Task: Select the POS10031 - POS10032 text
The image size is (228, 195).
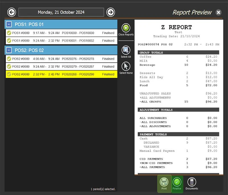Action: click(x=78, y=40)
